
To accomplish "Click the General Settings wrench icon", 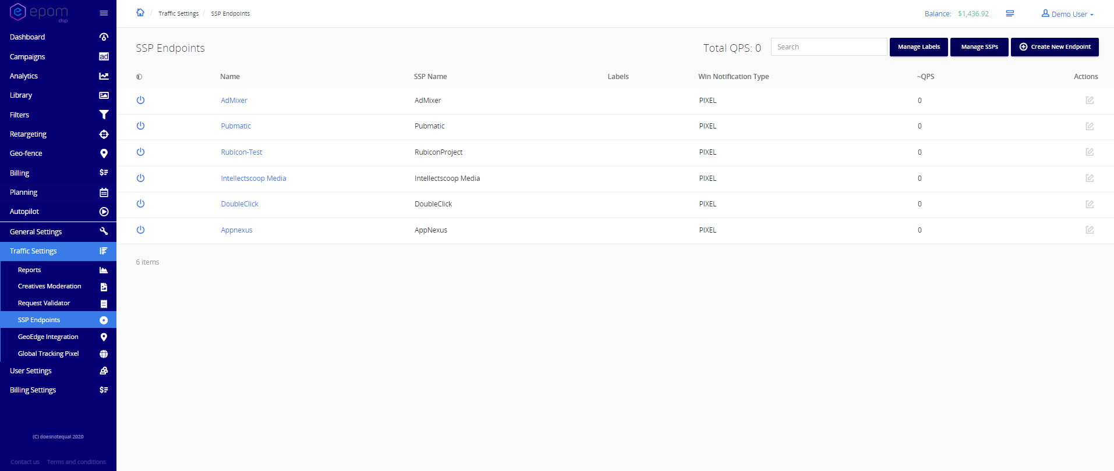I will 104,231.
